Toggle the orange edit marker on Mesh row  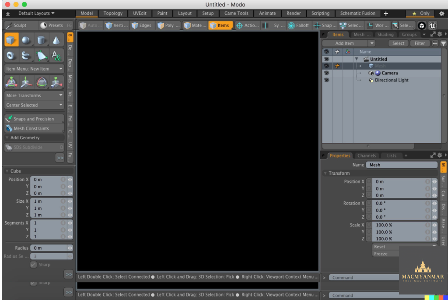(x=337, y=66)
